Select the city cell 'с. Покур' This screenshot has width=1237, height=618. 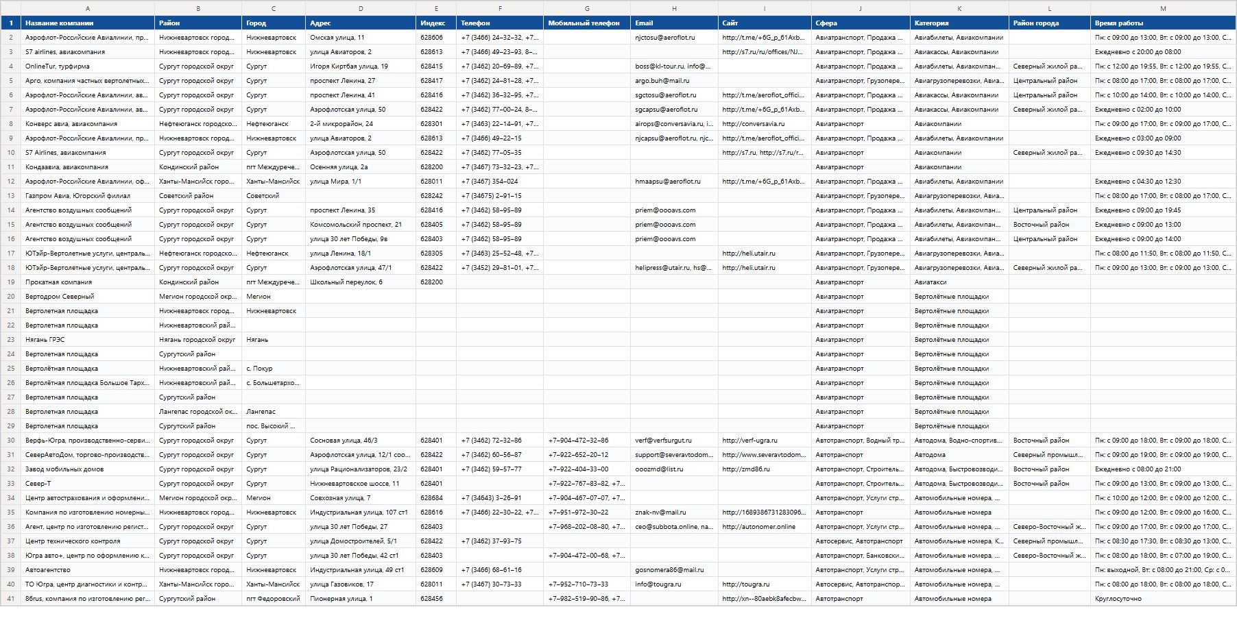click(x=274, y=368)
